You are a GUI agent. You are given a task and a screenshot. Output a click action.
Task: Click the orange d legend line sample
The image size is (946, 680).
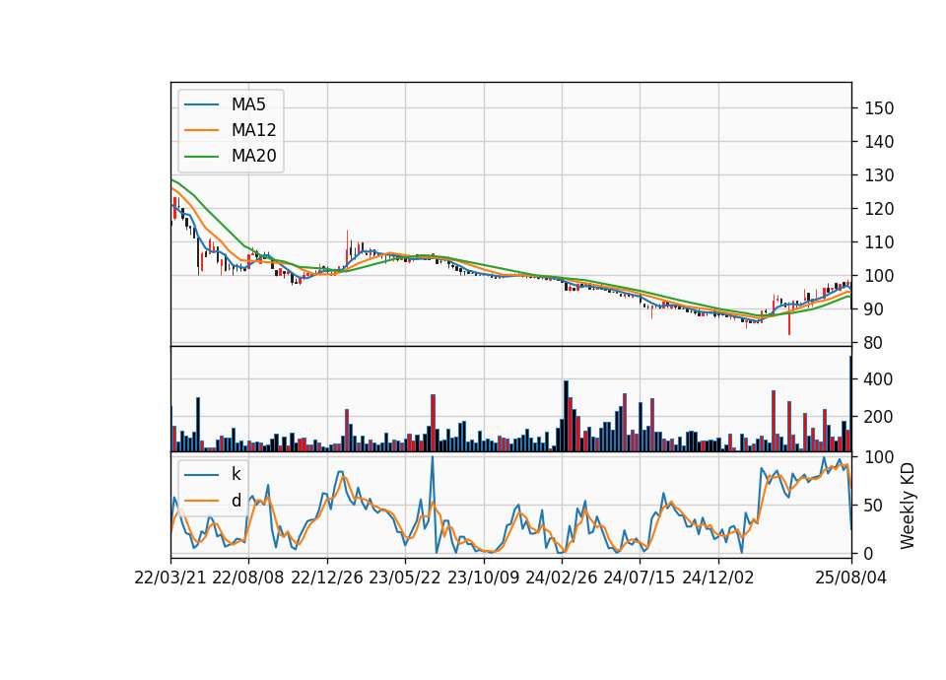point(201,501)
